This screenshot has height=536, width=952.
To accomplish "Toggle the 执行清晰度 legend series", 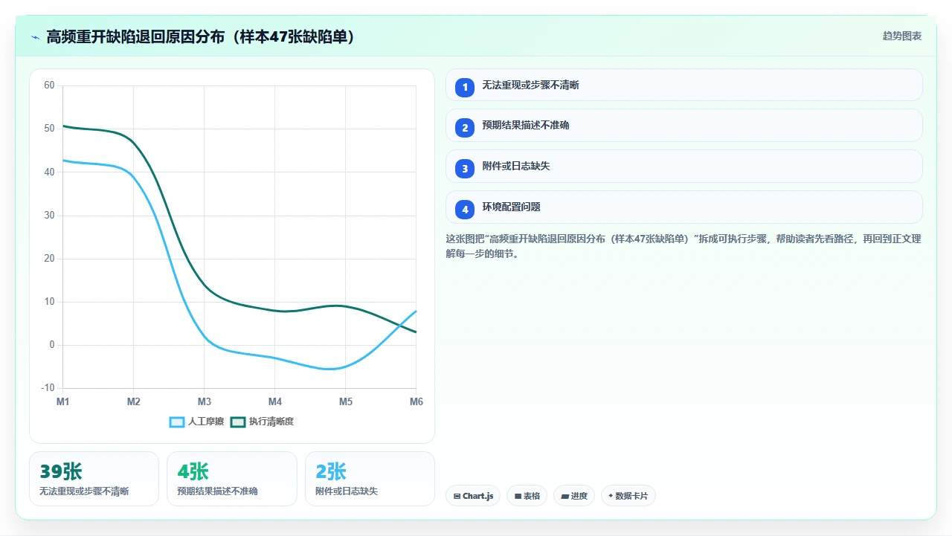I will coord(262,422).
